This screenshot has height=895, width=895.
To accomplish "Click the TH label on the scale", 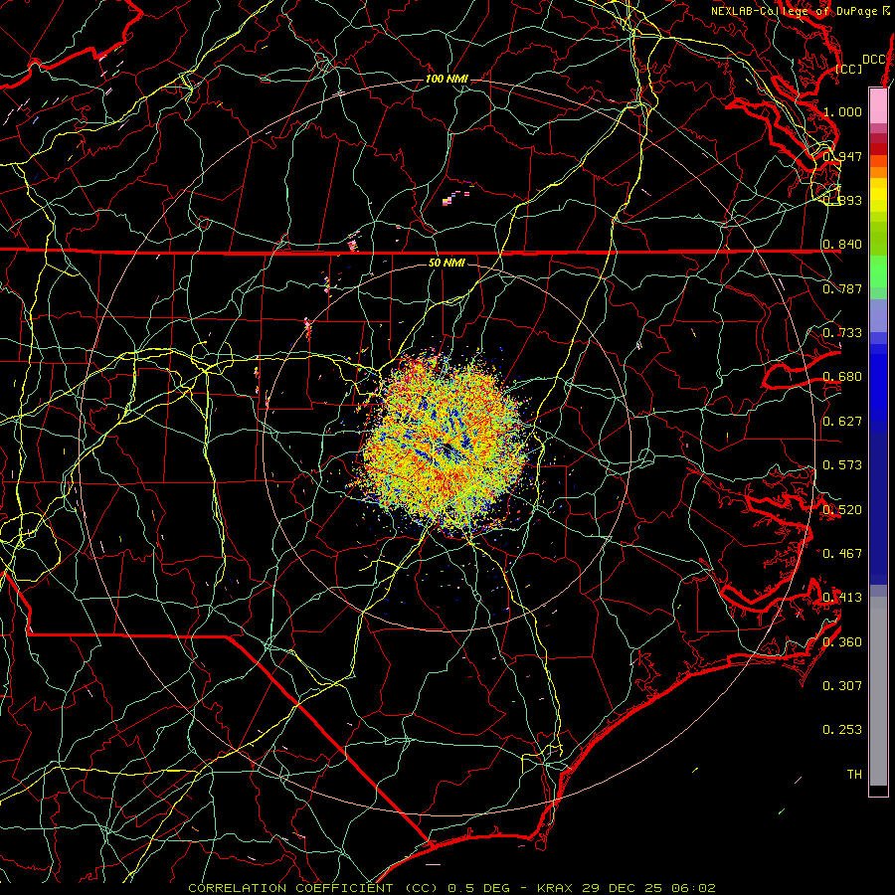I will pos(854,774).
